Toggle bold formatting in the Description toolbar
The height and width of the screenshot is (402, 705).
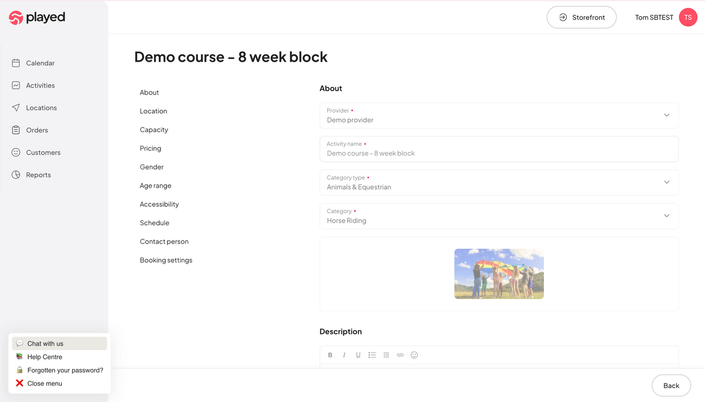tap(330, 355)
